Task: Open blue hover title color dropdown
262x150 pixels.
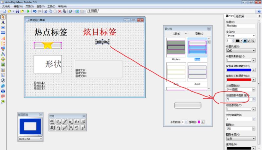Action: click(x=253, y=70)
